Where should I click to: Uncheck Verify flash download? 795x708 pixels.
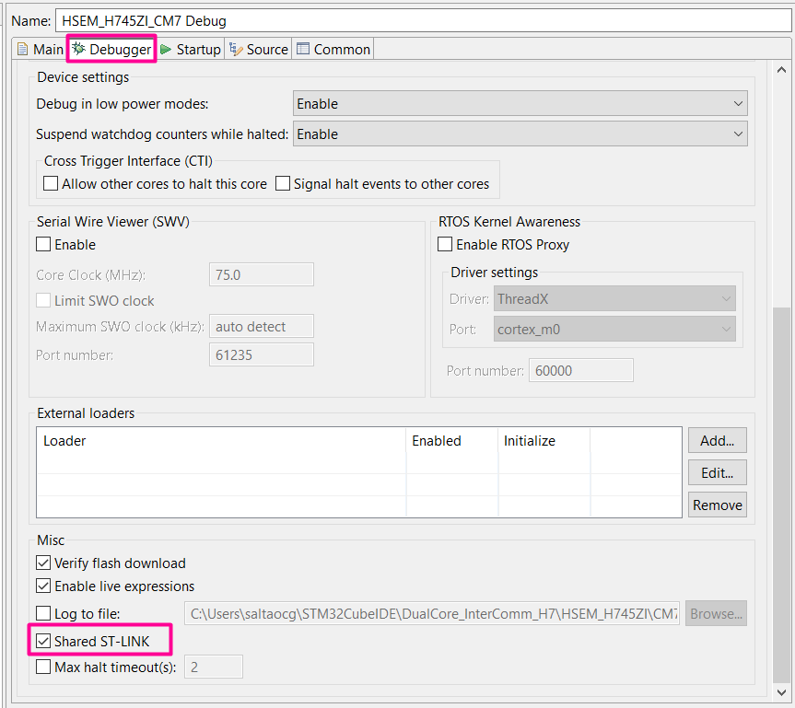(x=43, y=563)
